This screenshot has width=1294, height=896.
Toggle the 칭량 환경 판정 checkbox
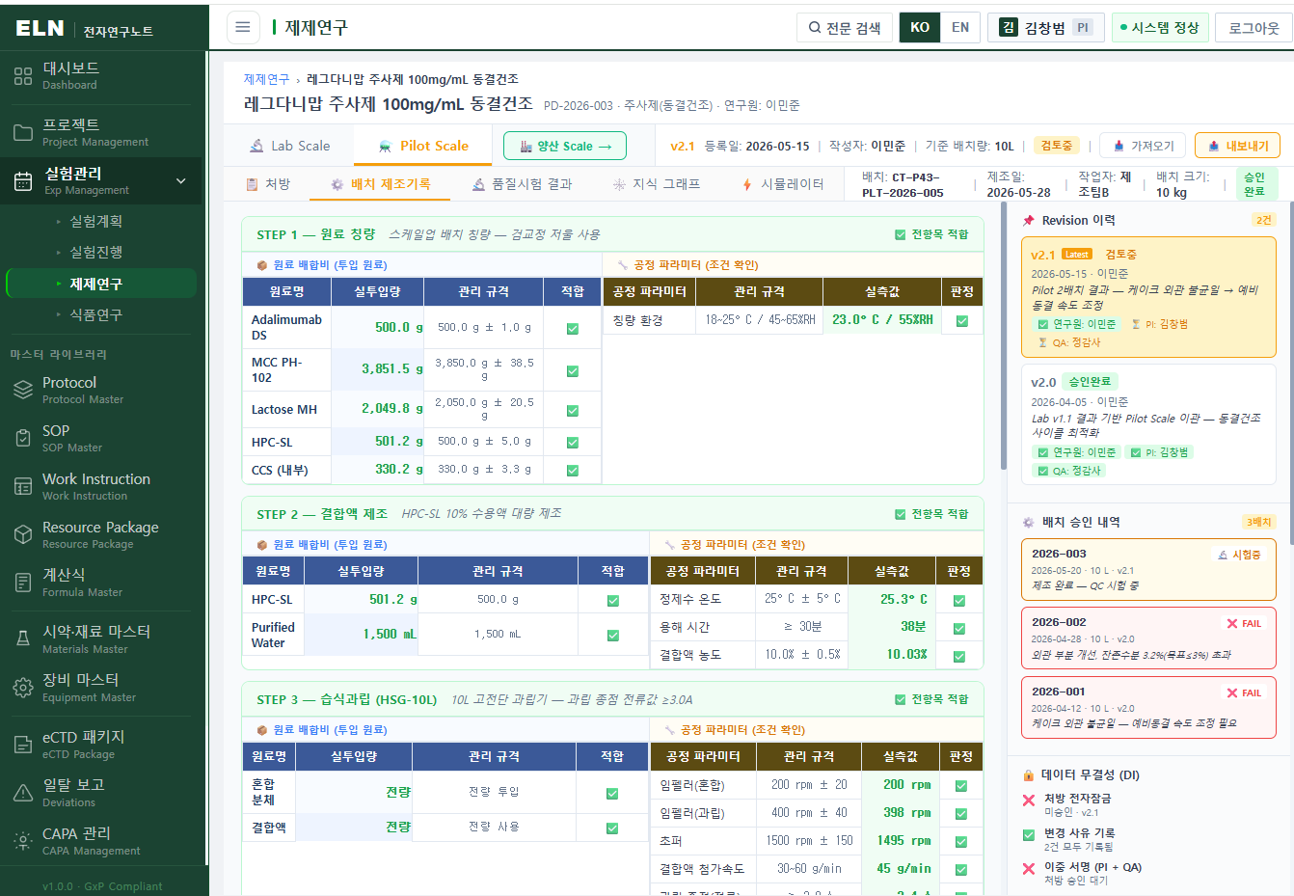962,321
